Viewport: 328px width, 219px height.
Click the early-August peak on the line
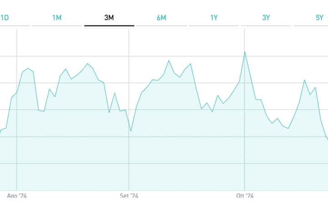28,68
